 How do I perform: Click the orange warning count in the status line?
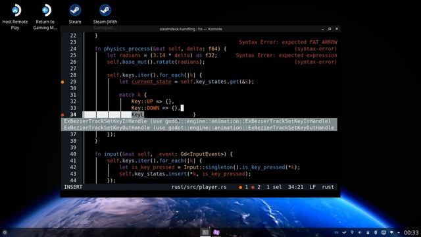tap(243, 187)
